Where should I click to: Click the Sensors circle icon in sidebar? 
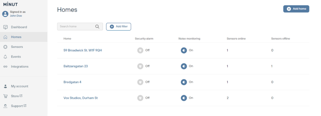pos(5,47)
